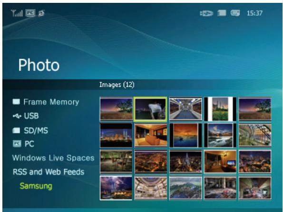Click the PC icon in sidebar

17,144
